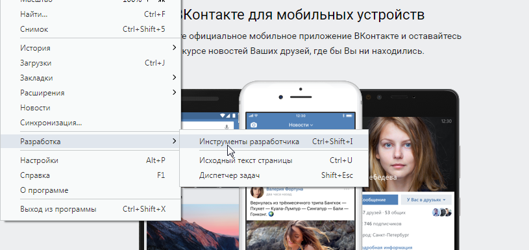Viewport: 529px width, 250px height.
Task: Click the post text about Бангкок trip
Action: click(x=299, y=208)
